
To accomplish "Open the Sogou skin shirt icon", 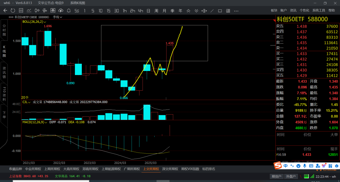I will (x=324, y=166).
